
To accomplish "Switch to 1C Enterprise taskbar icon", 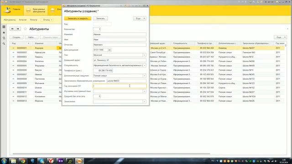I will tap(79, 161).
